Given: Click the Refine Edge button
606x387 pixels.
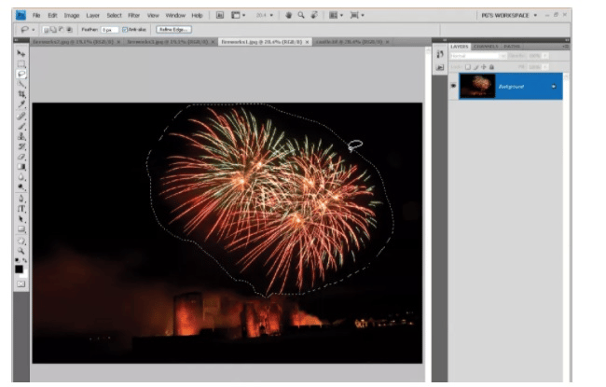Looking at the screenshot, I should coord(173,30).
